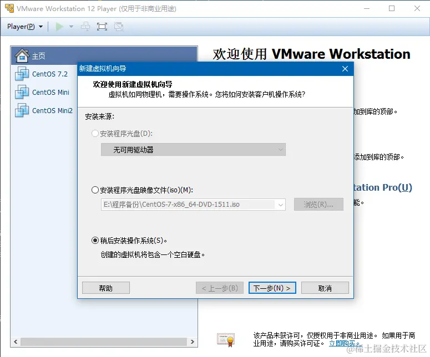Click the home house icon in library

[x=22, y=55]
